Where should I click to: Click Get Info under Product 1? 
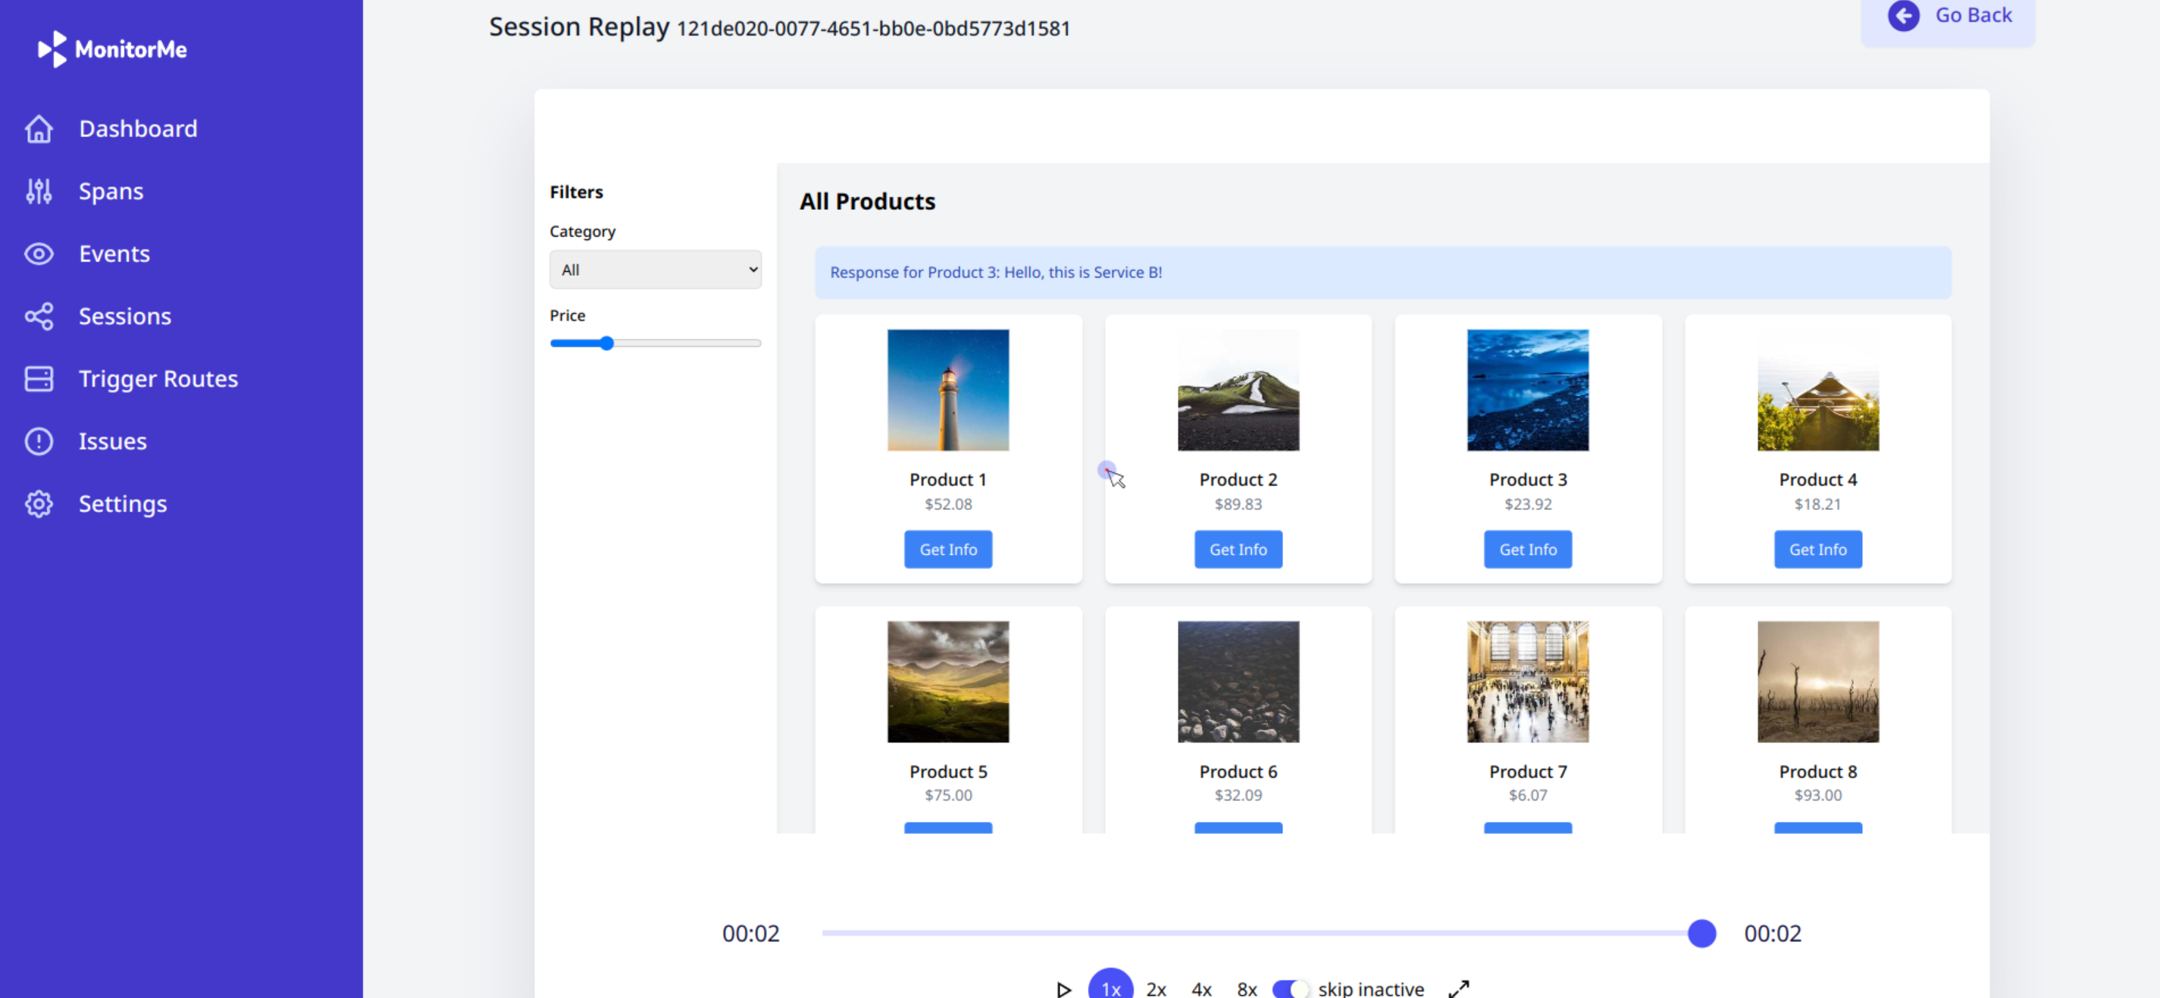tap(947, 549)
